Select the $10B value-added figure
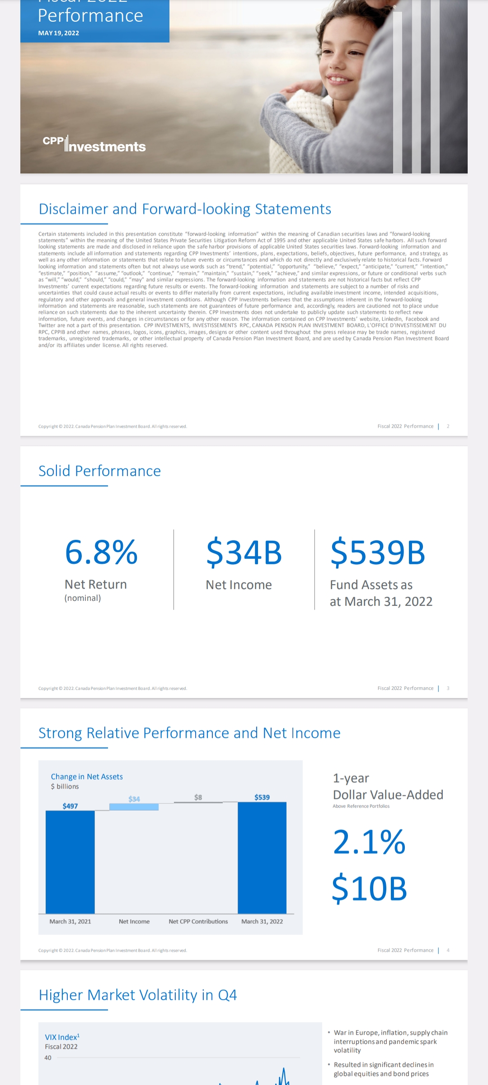 [369, 888]
